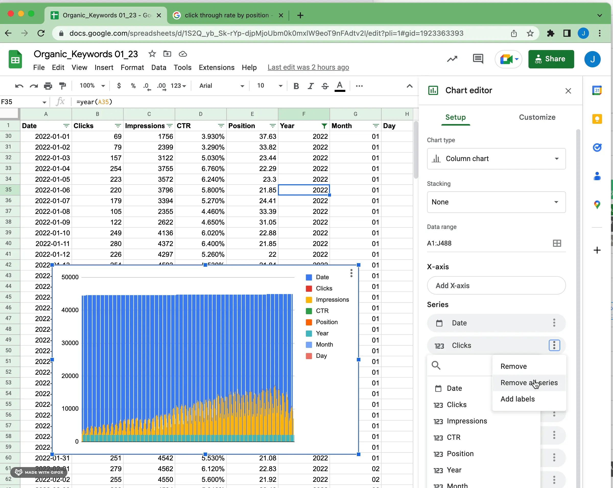The height and width of the screenshot is (488, 613).
Task: Toggle the Clicks column filter button
Action: point(117,126)
